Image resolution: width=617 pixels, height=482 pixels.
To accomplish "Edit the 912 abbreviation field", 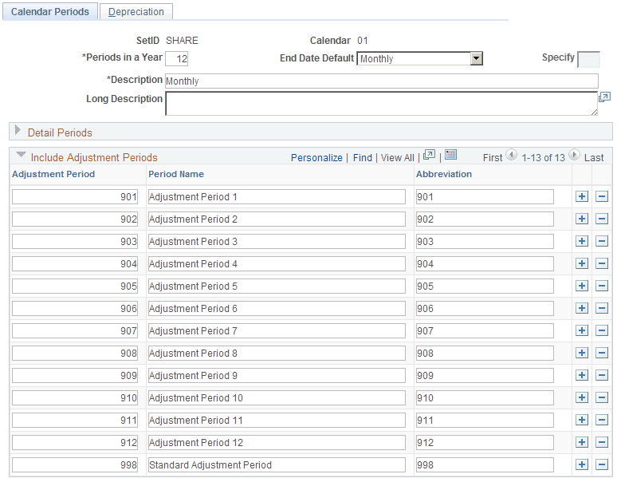I will (x=485, y=443).
